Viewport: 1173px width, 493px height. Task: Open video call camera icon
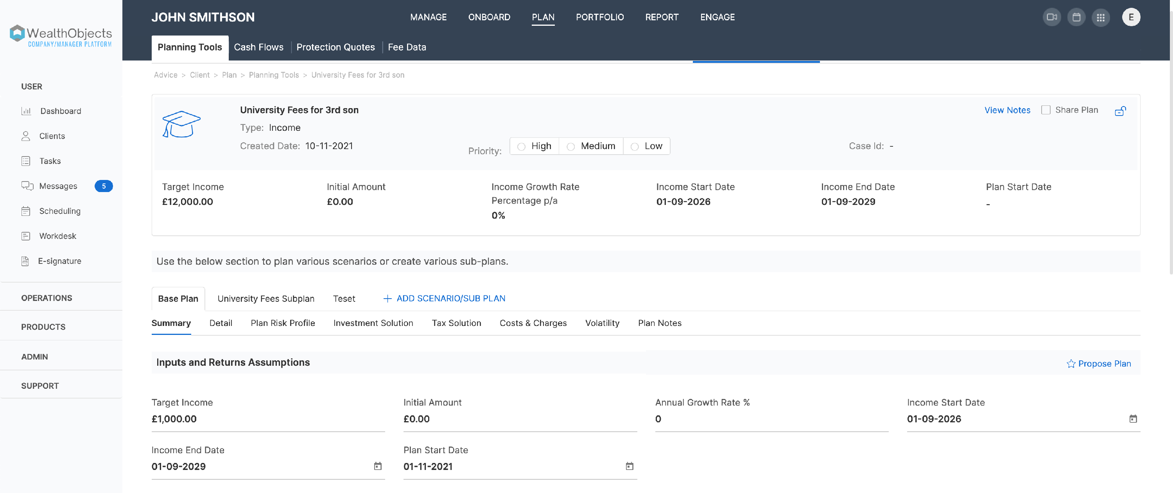click(x=1051, y=17)
